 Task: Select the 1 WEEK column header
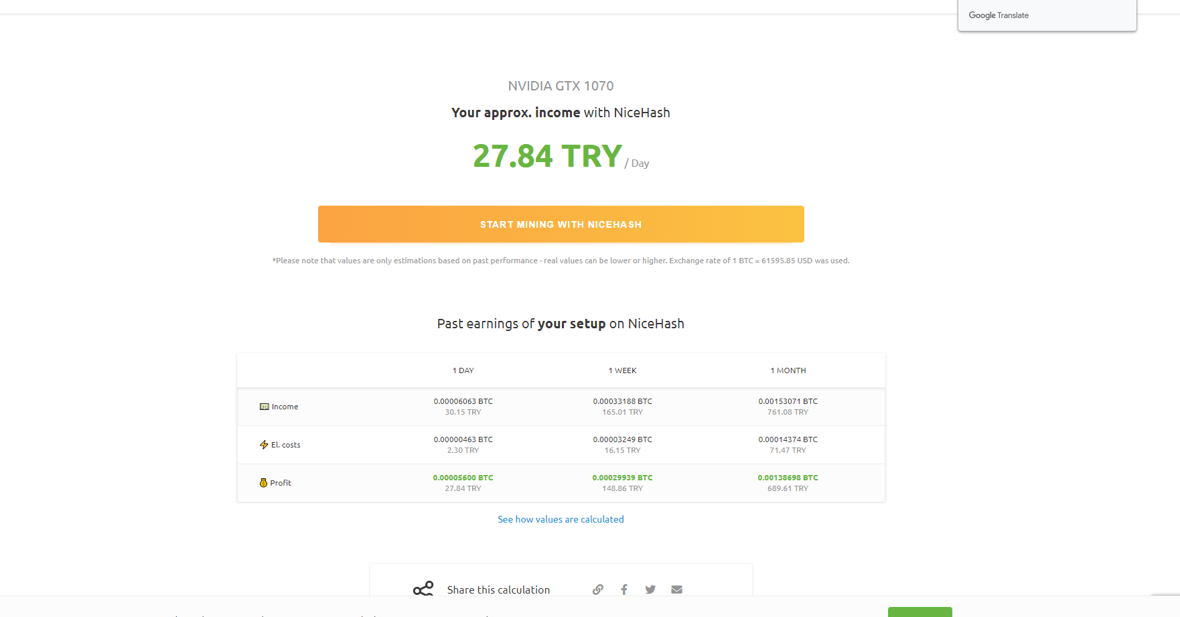pos(623,370)
